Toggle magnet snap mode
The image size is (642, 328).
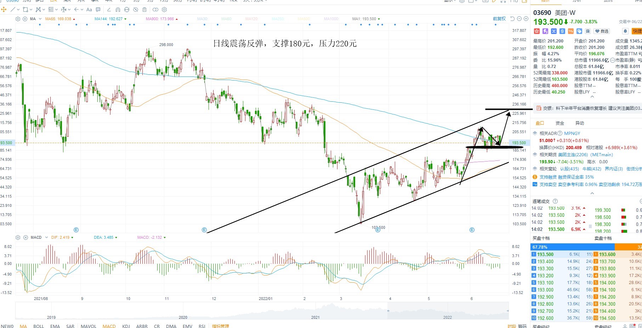click(118, 10)
